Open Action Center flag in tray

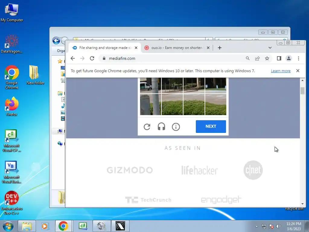click(271, 226)
